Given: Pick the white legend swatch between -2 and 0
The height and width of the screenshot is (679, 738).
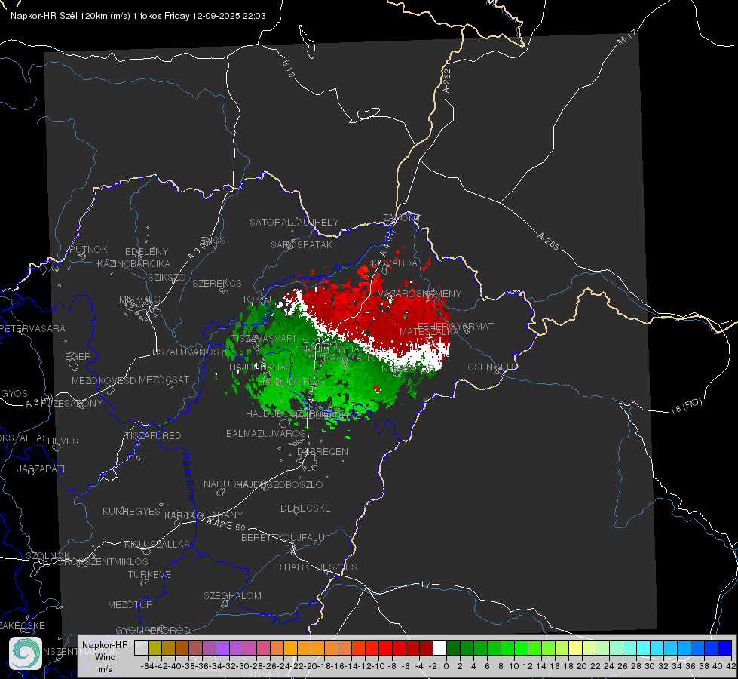Looking at the screenshot, I should [439, 648].
